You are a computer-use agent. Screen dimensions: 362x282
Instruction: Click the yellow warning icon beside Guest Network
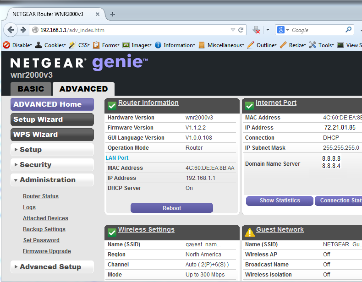tap(250, 233)
